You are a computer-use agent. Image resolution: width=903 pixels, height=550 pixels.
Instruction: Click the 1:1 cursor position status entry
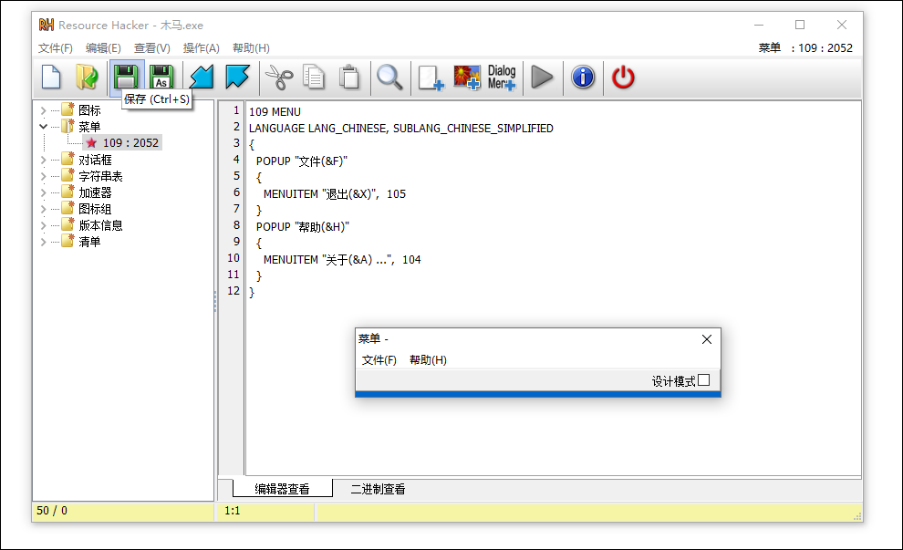(x=232, y=511)
